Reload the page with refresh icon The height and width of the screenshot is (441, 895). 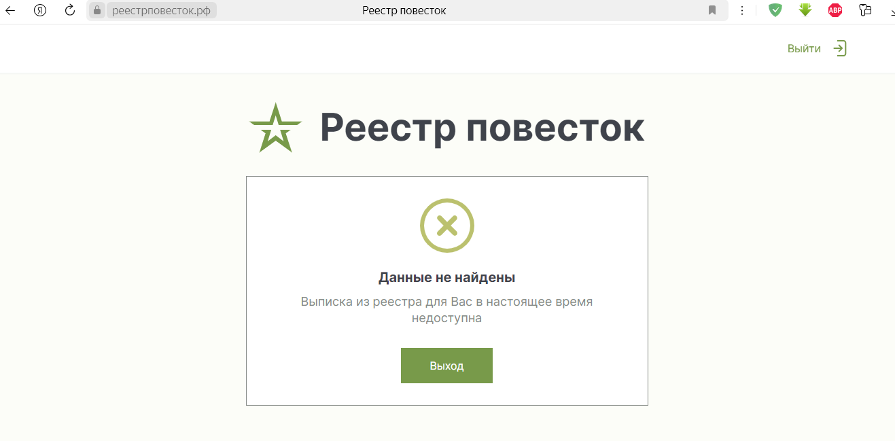click(69, 10)
